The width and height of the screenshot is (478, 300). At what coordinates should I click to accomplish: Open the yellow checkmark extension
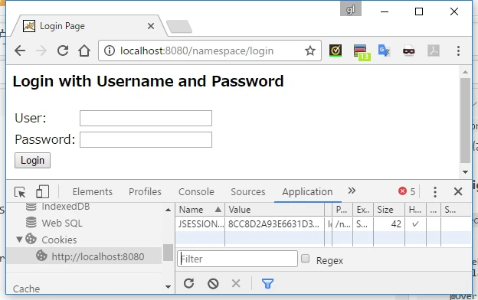pyautogui.click(x=336, y=51)
